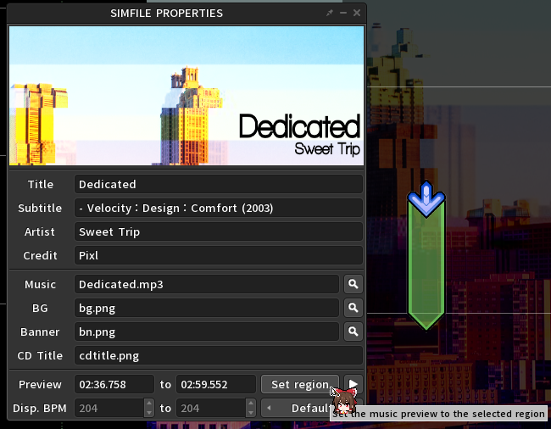Select the blue down arrow note in chart
The image size is (551, 429).
426,199
